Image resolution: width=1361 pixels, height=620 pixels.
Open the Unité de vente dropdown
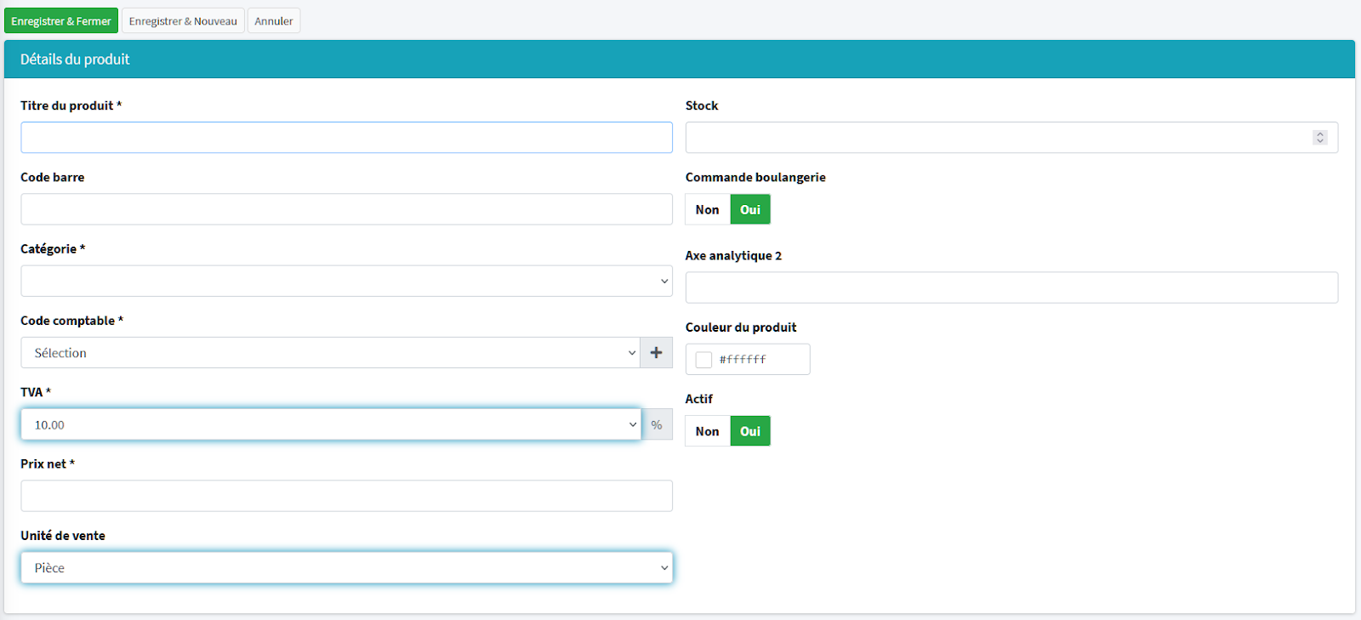click(x=346, y=568)
